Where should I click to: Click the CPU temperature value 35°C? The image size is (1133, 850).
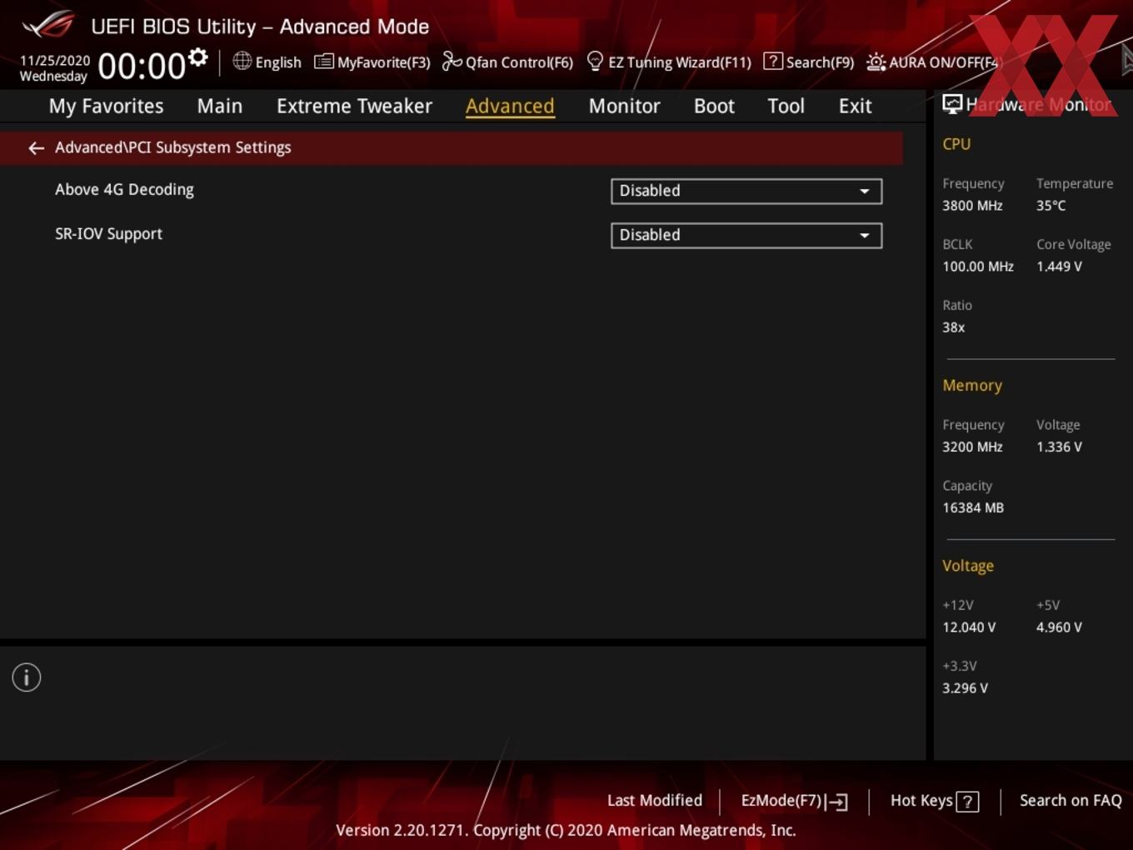(x=1051, y=206)
